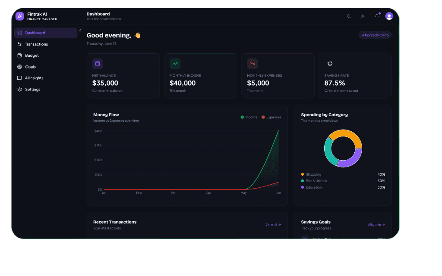Click the Shopping category legend row

(x=343, y=174)
